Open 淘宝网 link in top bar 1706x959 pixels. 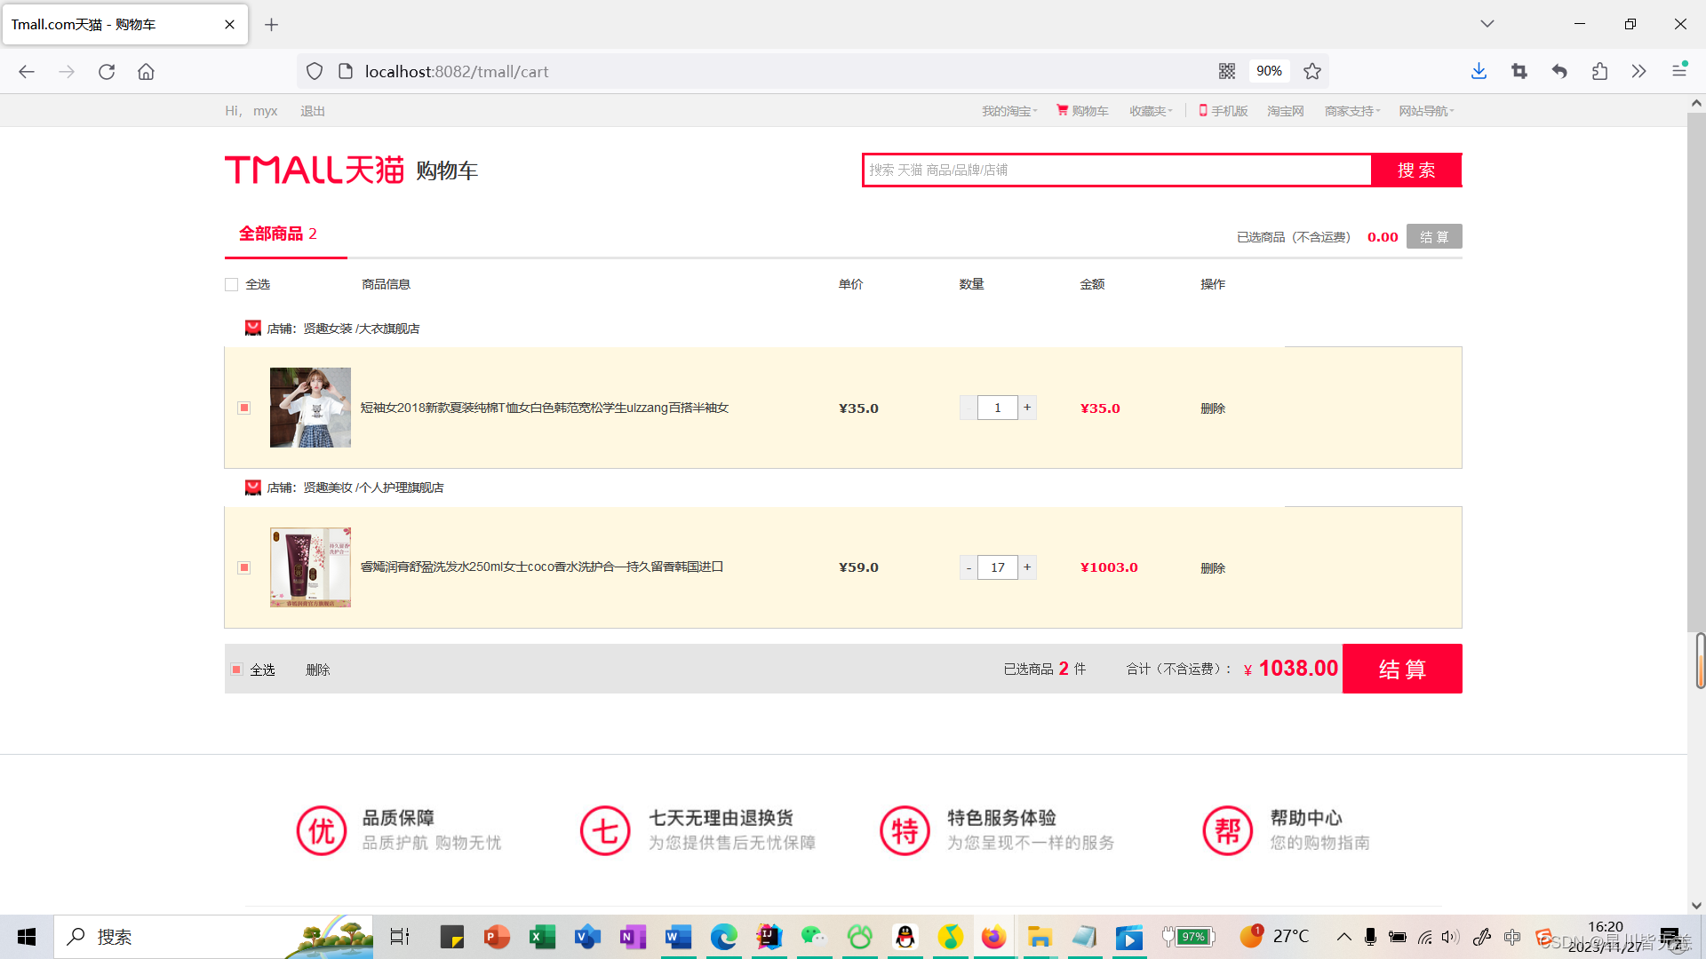(x=1285, y=111)
